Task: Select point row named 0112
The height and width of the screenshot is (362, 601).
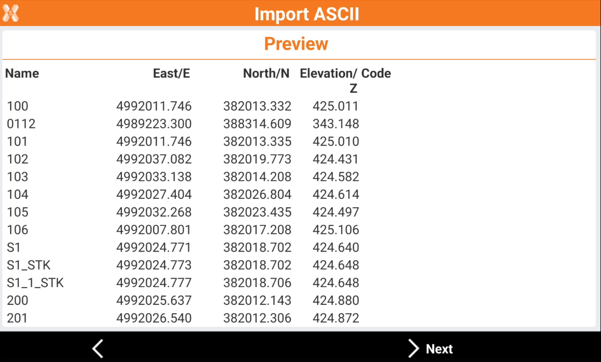Action: pyautogui.click(x=21, y=124)
